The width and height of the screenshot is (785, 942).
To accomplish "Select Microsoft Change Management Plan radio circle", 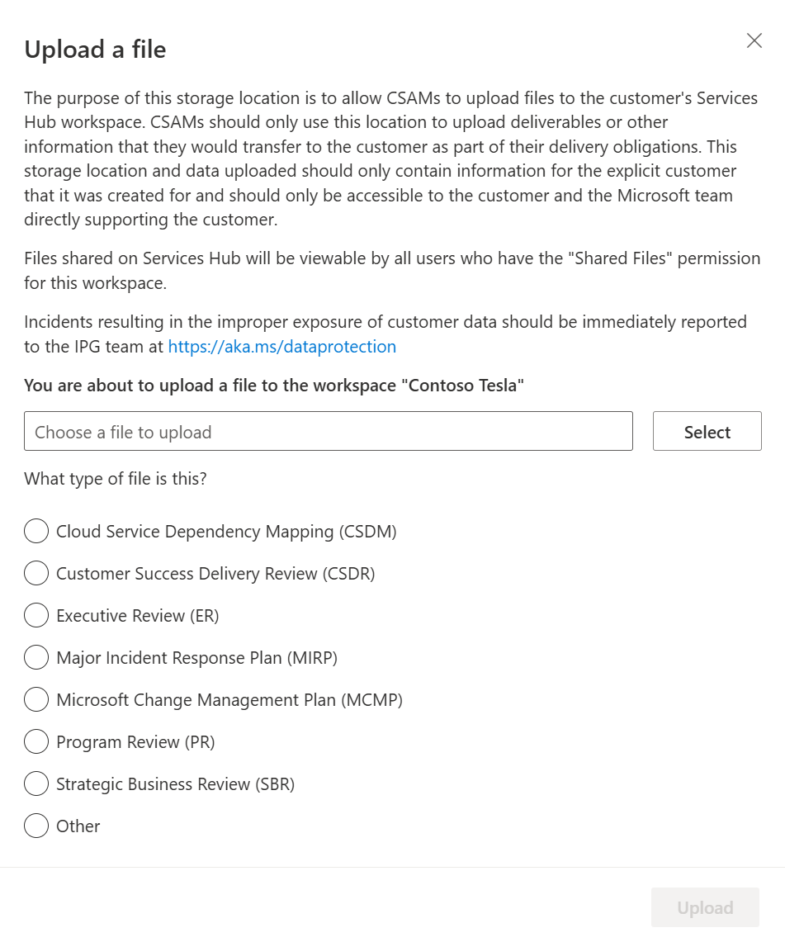I will point(36,699).
